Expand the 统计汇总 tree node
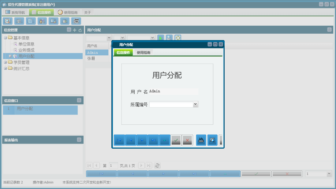The width and height of the screenshot is (336, 189). (x=5, y=68)
